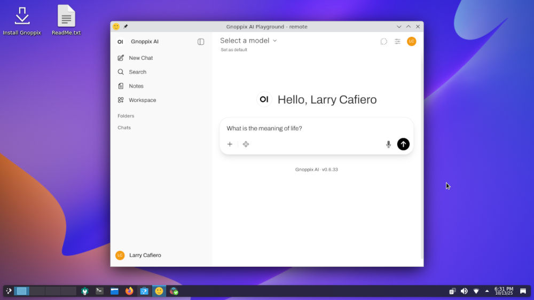
Task: Click the microphone dictate icon
Action: coord(388,144)
